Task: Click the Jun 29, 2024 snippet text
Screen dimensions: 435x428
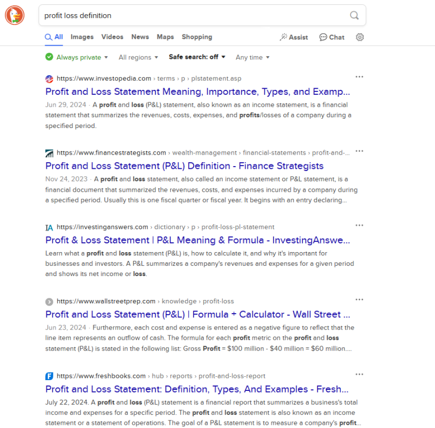Action: pyautogui.click(x=198, y=115)
